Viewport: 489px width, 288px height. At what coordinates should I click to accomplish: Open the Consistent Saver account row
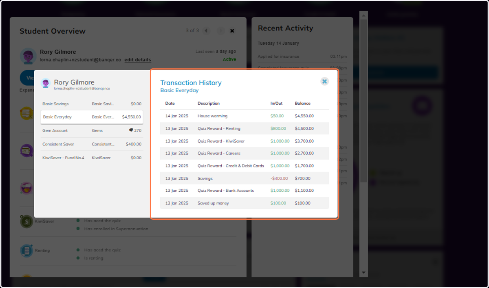click(92, 144)
